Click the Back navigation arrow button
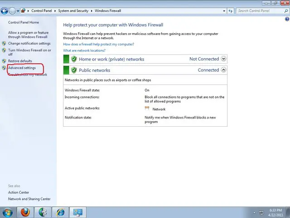290x218 pixels. click(x=4, y=11)
